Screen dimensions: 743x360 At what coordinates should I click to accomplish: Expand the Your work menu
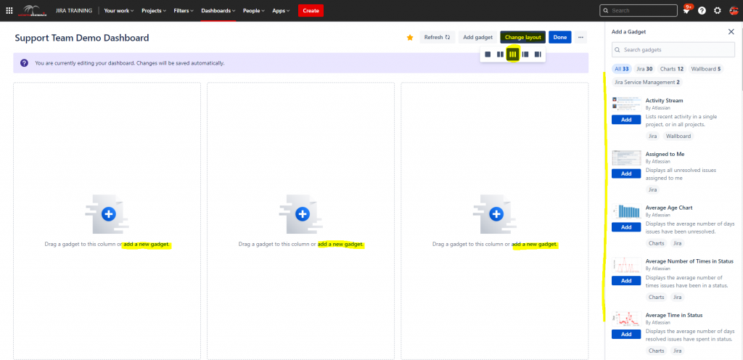pos(119,10)
